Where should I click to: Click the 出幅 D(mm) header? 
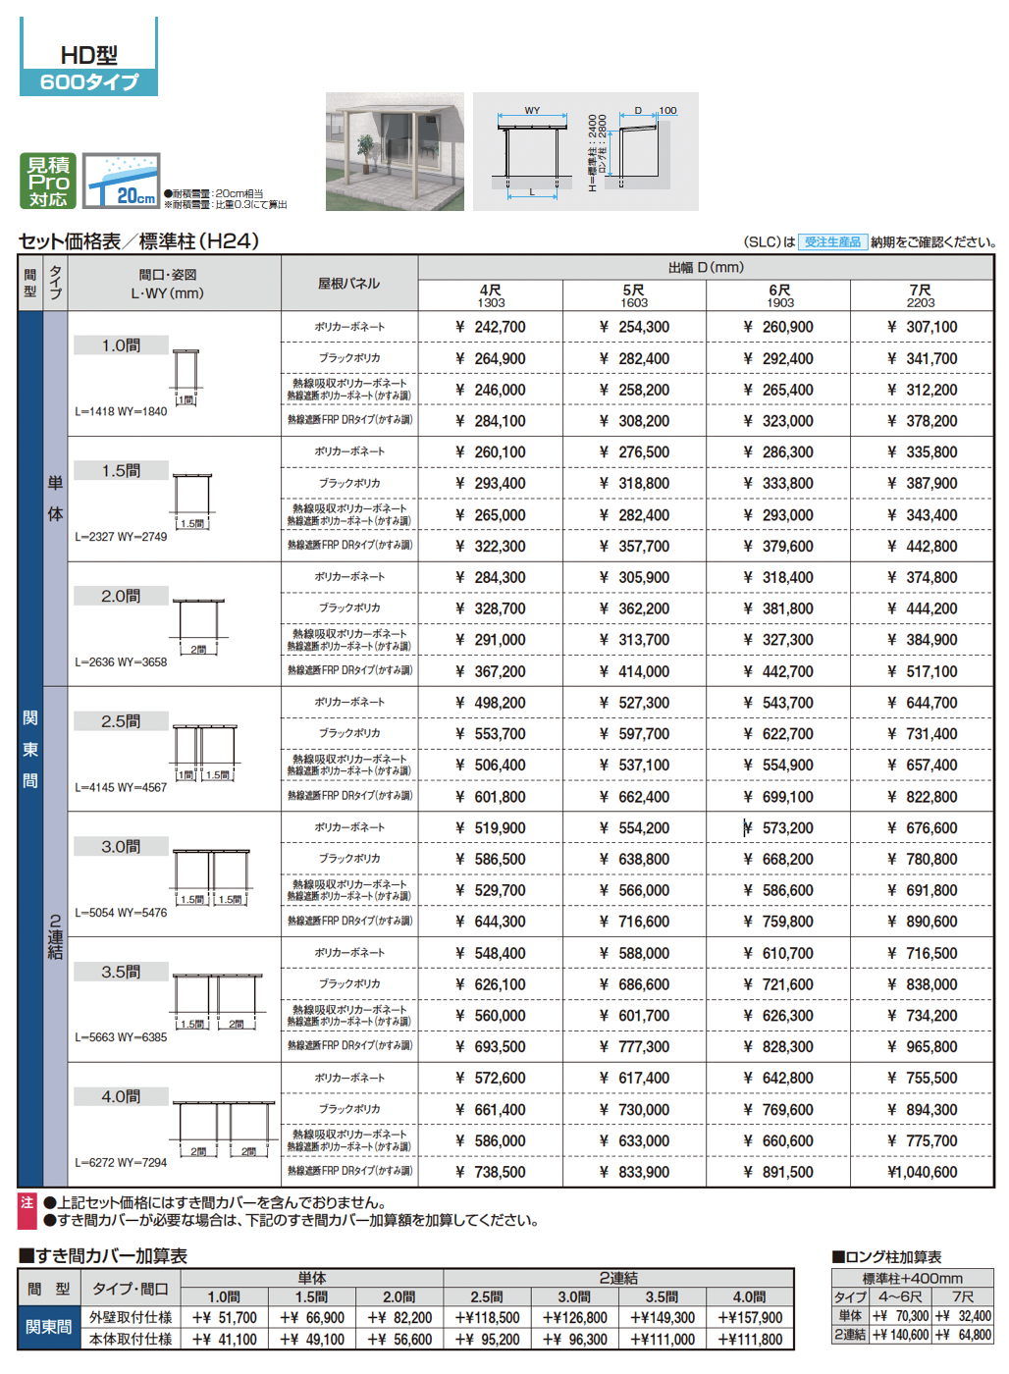706,268
